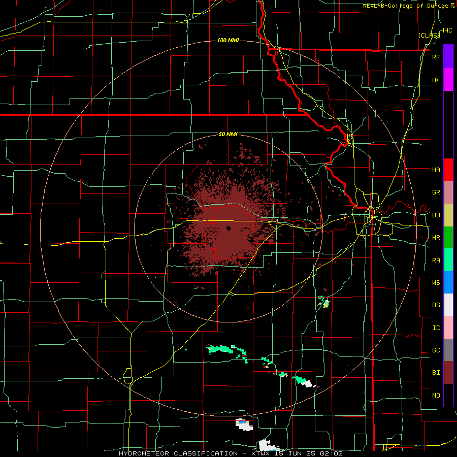Screen dimensions: 457x457
Task: Click the HYDROMETEOR CLASSIFICATION title text
Action: point(178,453)
